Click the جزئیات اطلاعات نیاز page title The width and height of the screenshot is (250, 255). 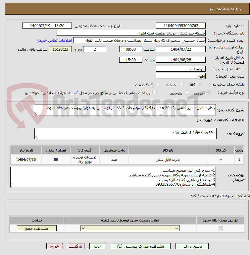(225, 9)
